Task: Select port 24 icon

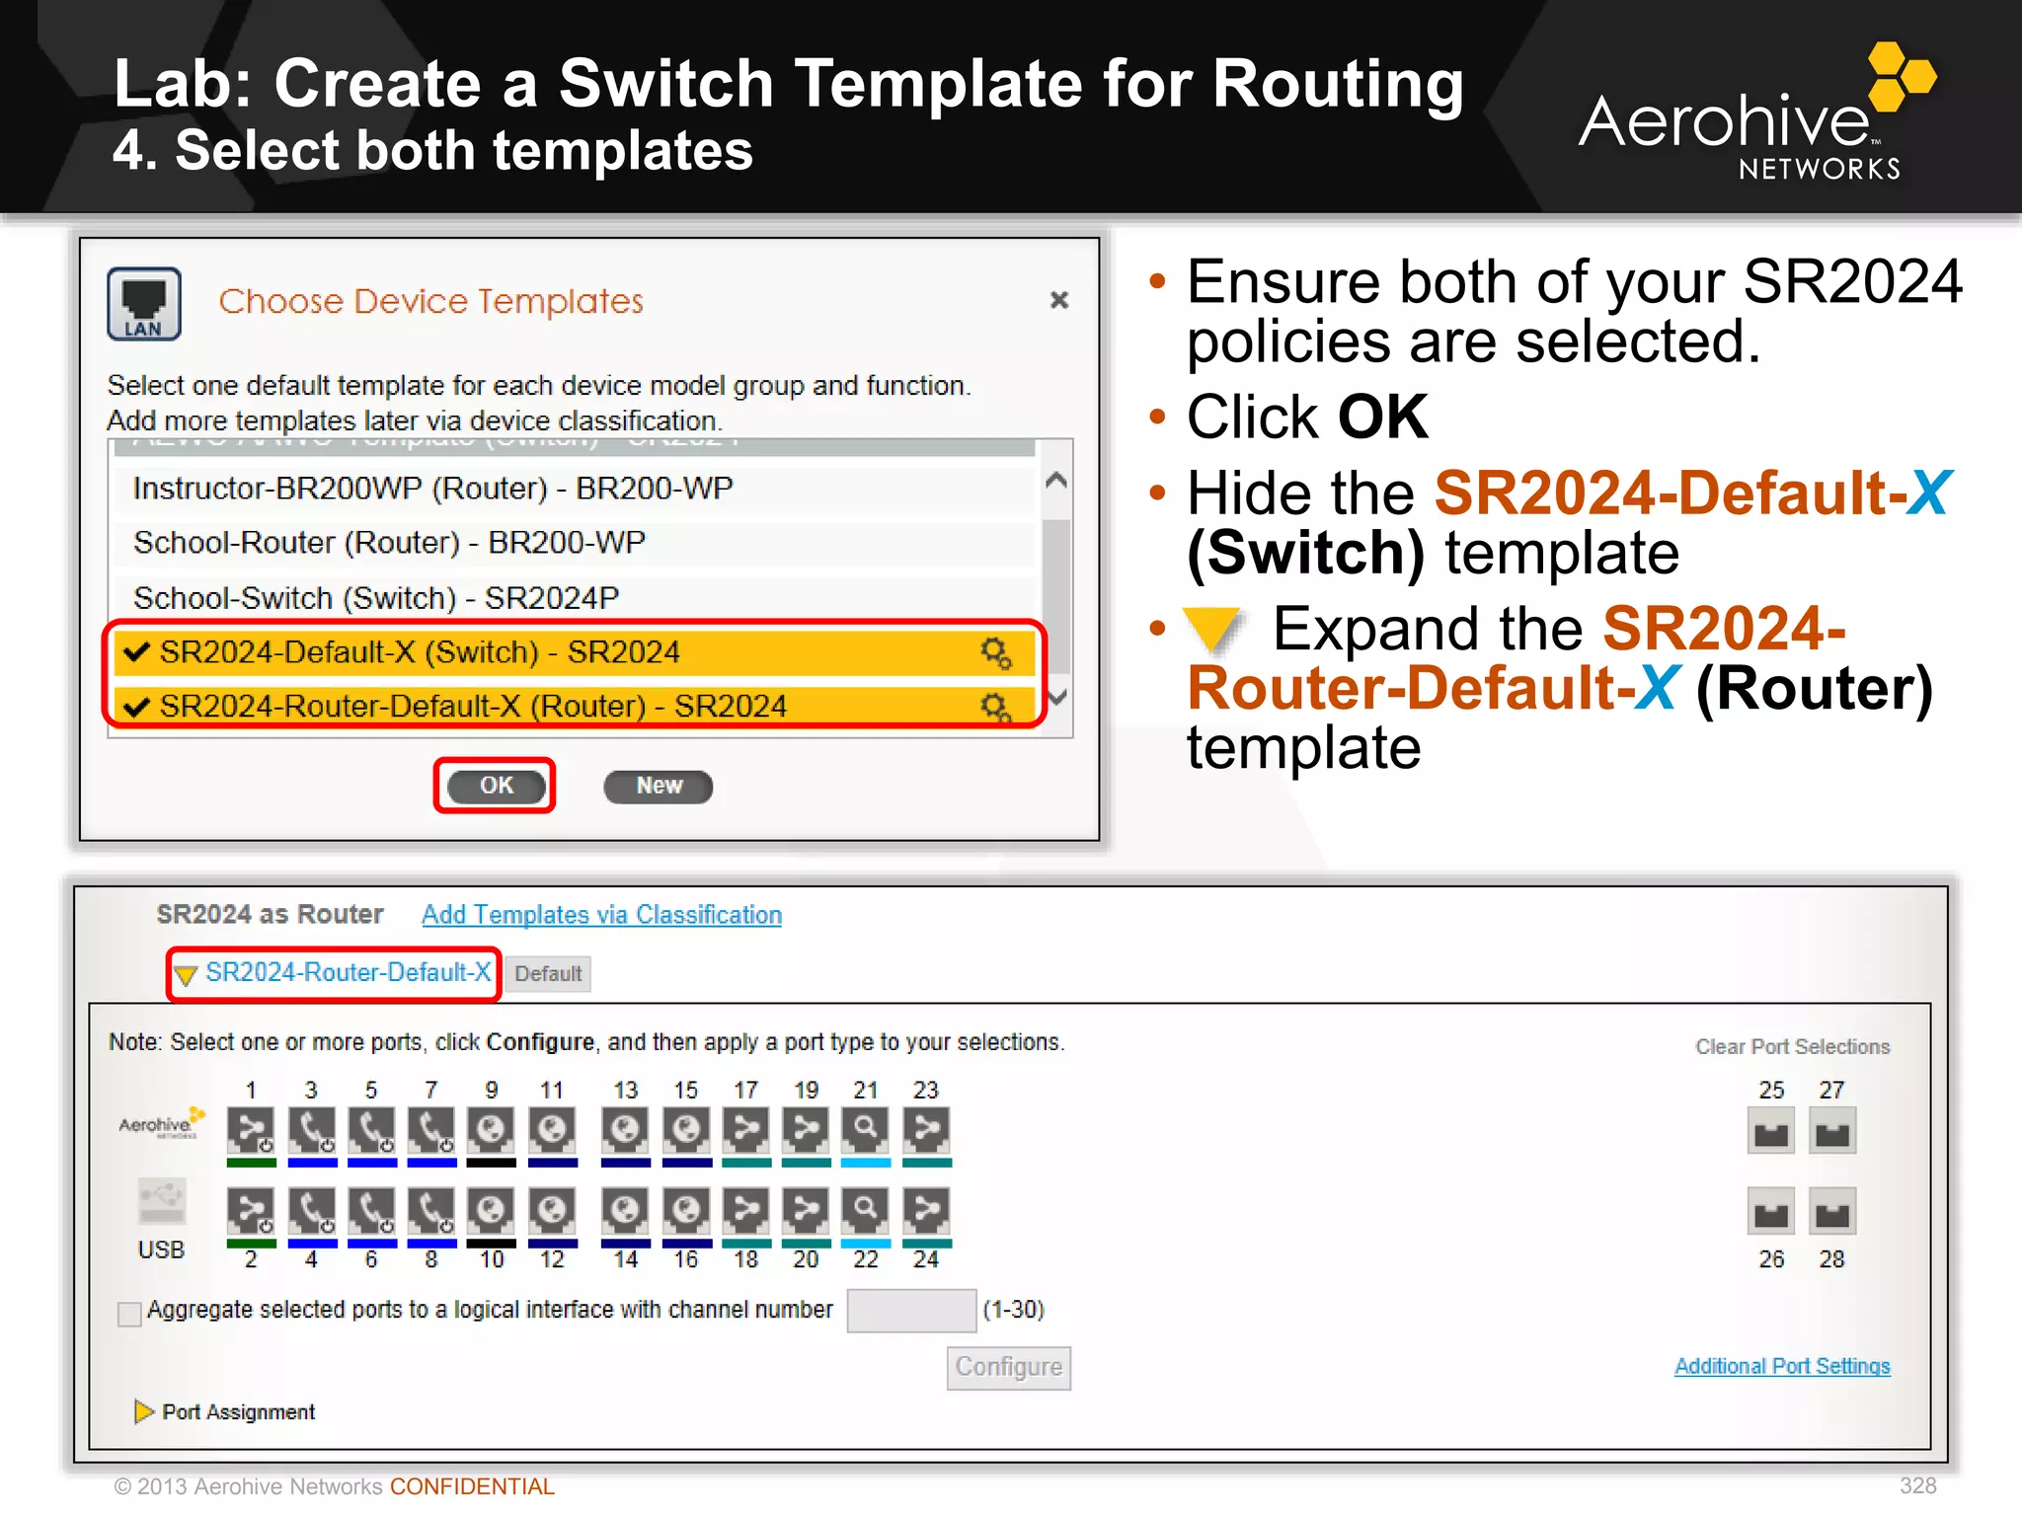Action: click(926, 1211)
